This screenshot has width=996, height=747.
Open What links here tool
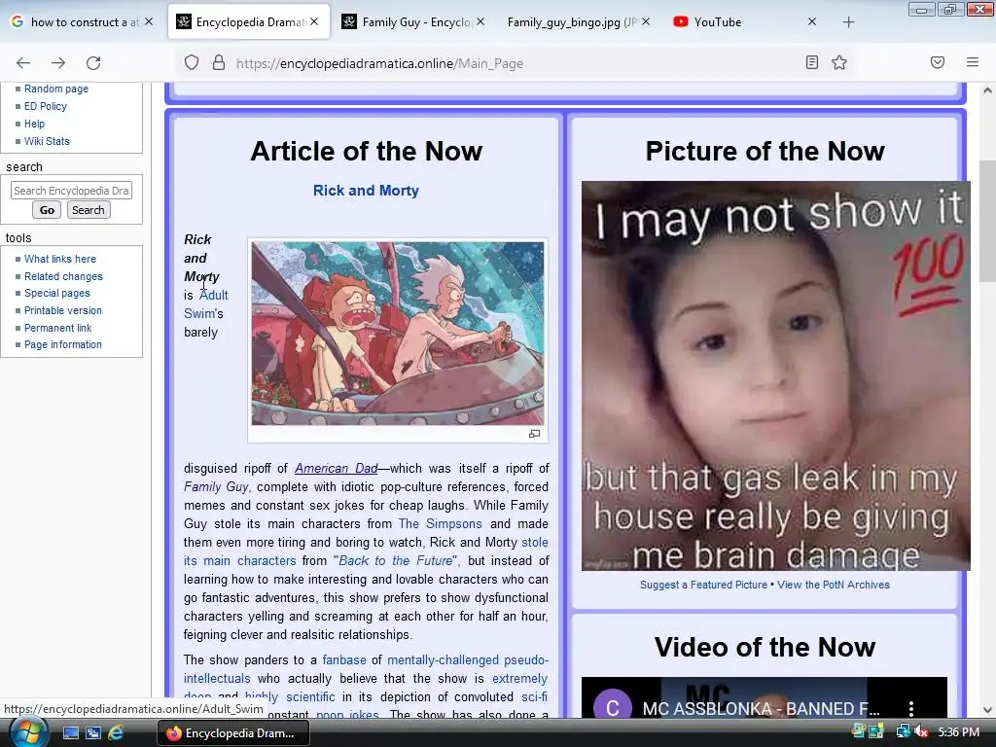60,259
